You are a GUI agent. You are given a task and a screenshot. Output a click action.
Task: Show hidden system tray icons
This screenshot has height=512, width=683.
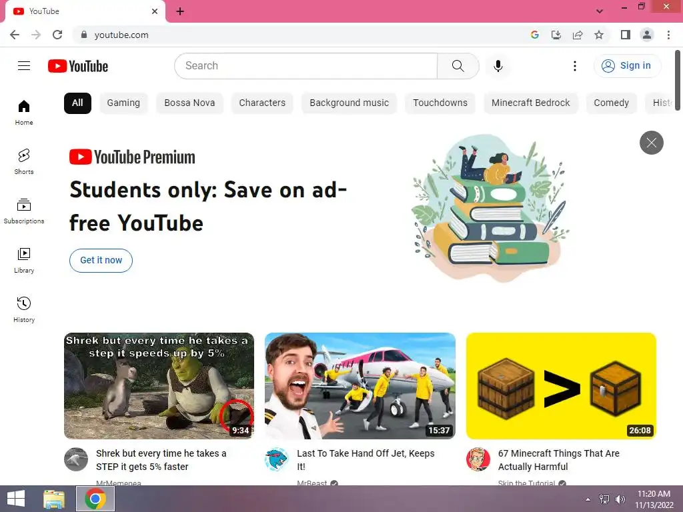tap(588, 499)
